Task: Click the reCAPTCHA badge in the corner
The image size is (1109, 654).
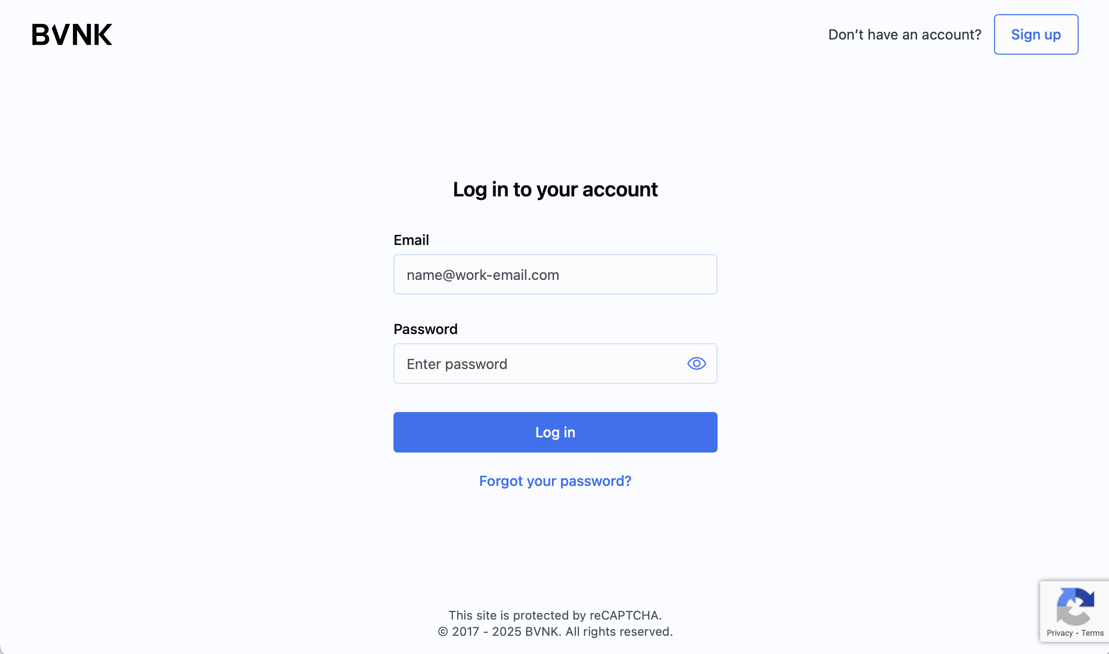Action: [x=1074, y=611]
